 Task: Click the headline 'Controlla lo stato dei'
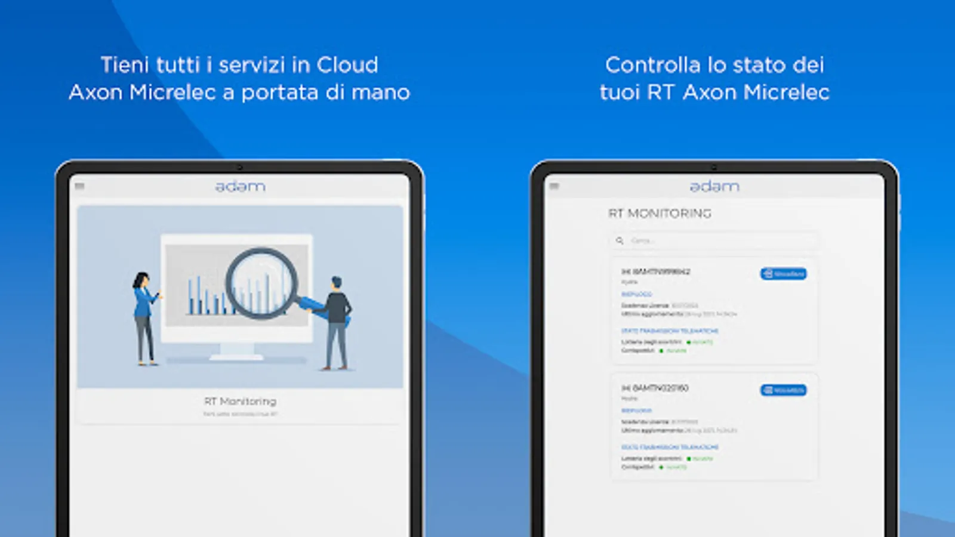[714, 64]
